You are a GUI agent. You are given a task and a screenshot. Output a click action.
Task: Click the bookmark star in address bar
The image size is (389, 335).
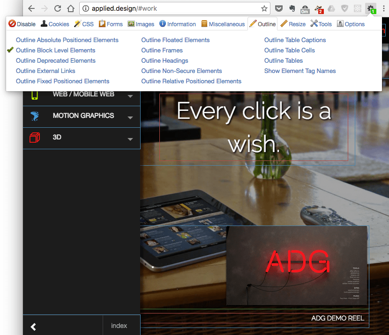[264, 8]
